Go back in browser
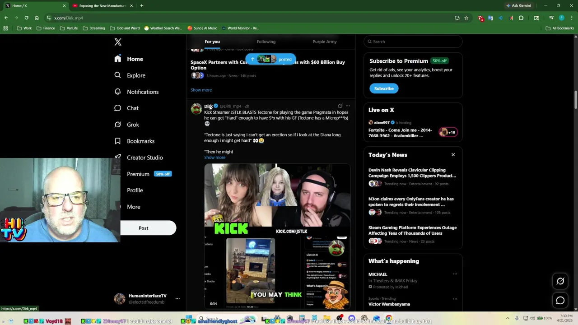This screenshot has width=578, height=325. click(x=6, y=18)
